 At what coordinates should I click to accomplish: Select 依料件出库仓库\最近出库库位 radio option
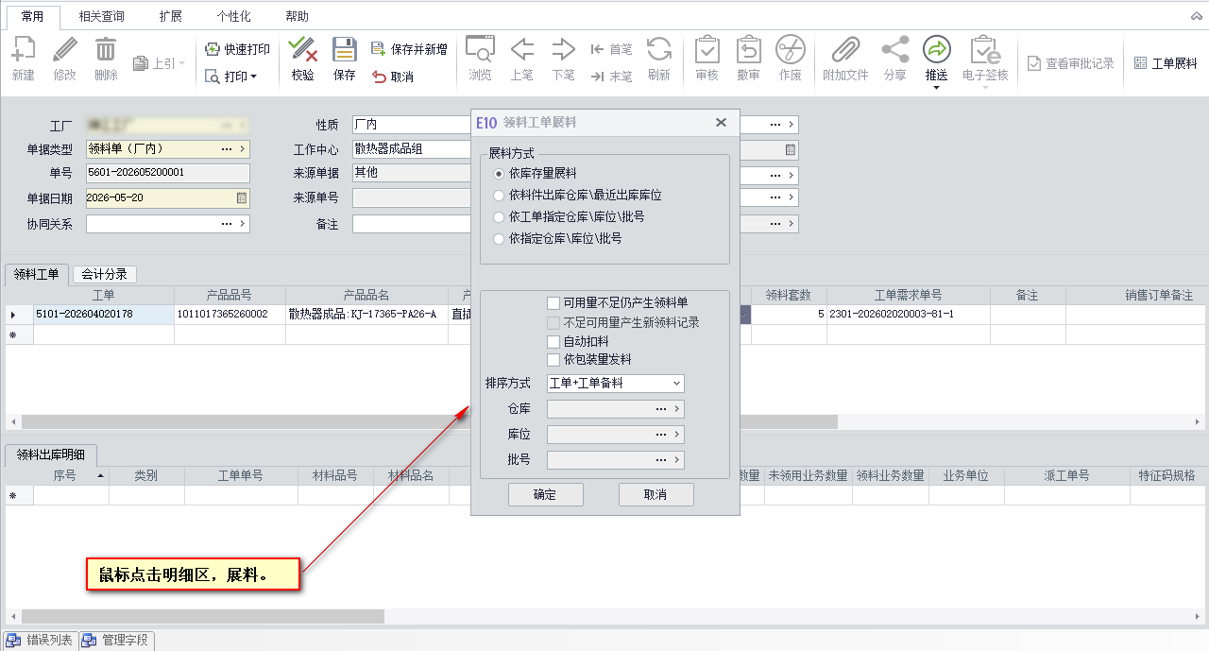(499, 196)
